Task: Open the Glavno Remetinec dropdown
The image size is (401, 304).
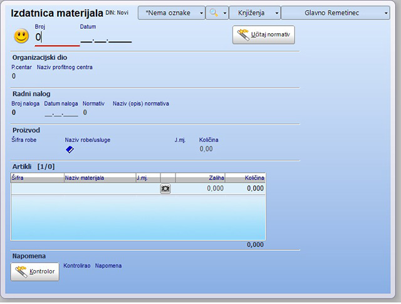Action: coord(336,13)
